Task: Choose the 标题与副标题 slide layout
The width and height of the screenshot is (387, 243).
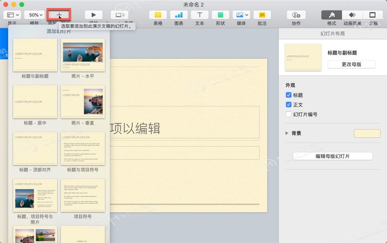Action: 35,55
